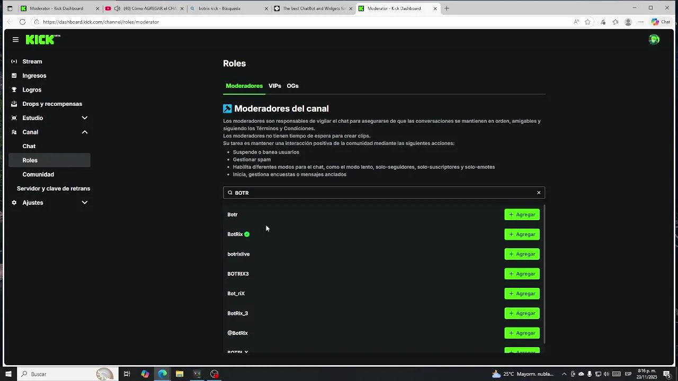Show hidden system tray icons
Image resolution: width=678 pixels, height=381 pixels.
pyautogui.click(x=564, y=374)
